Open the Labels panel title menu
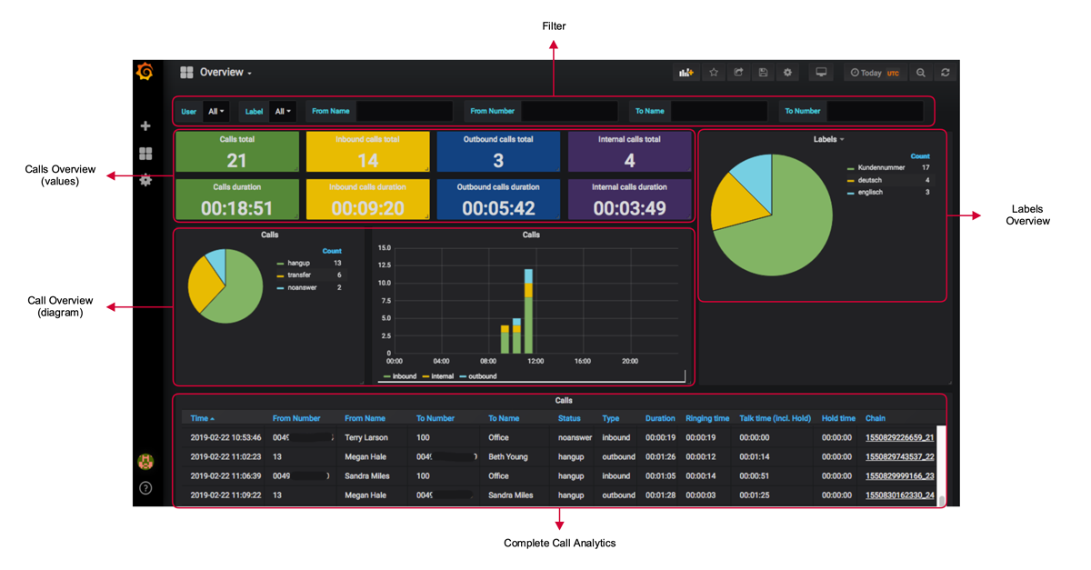This screenshot has height=570, width=1091. click(828, 140)
